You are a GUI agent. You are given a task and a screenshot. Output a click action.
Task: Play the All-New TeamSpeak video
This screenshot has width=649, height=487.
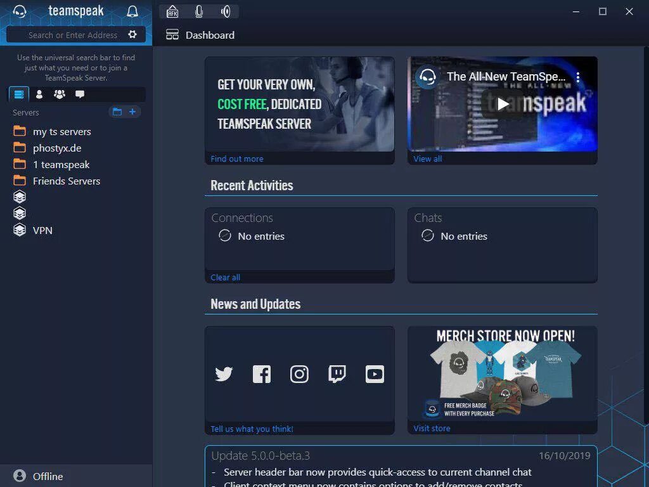click(x=503, y=104)
